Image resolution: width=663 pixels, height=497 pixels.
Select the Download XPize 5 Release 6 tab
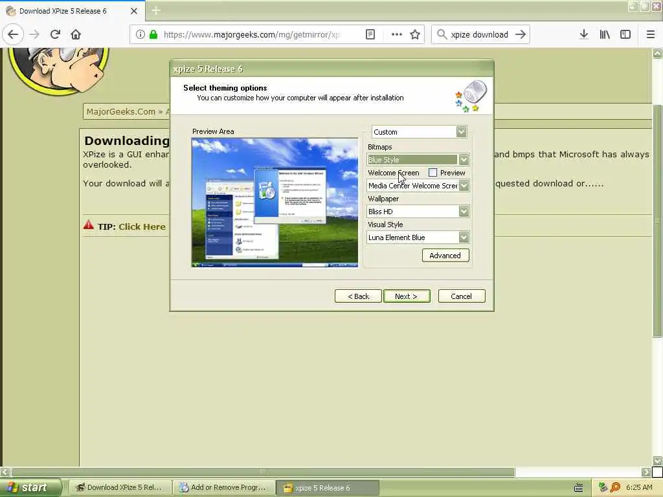click(x=63, y=11)
